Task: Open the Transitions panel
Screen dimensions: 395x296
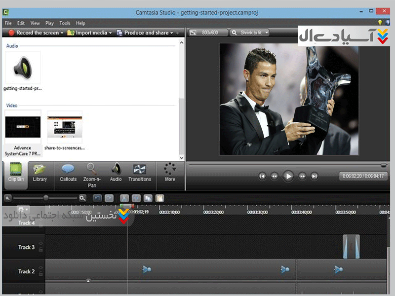Action: [x=140, y=173]
